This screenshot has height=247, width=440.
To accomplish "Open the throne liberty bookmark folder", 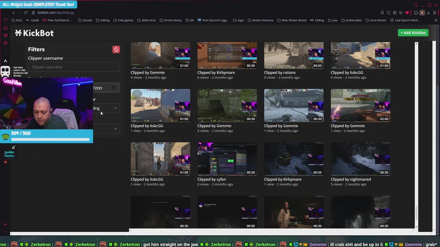I will pos(171,20).
